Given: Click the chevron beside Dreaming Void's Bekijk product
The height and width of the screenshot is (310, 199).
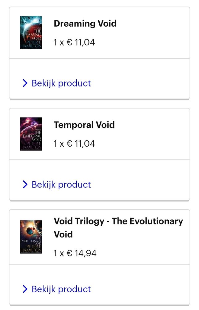Looking at the screenshot, I should 25,83.
